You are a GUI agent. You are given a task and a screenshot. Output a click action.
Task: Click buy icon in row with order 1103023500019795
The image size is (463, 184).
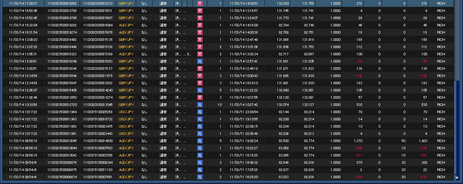[200, 18]
